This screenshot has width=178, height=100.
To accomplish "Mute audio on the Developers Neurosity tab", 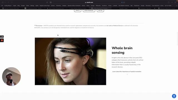I will 155,8.
